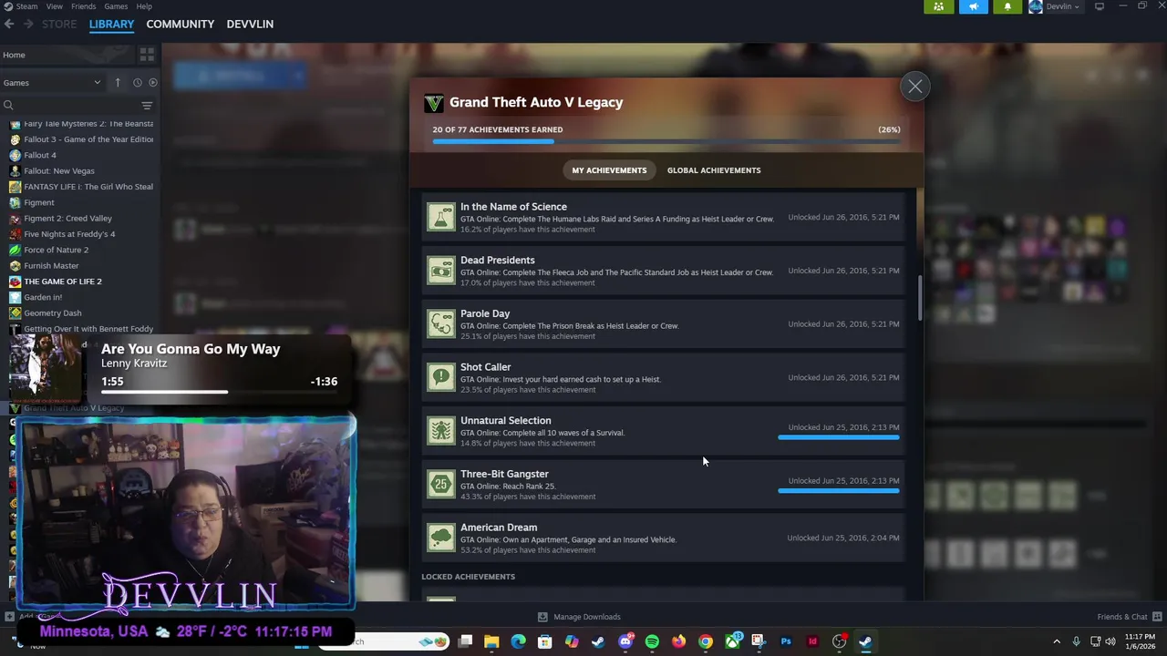Click the Shot Caller achievement icon

[x=441, y=377]
